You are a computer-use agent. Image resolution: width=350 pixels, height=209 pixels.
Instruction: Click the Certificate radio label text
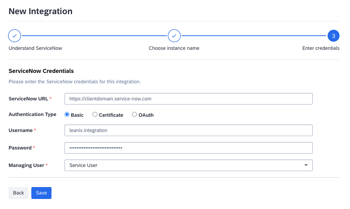111,115
